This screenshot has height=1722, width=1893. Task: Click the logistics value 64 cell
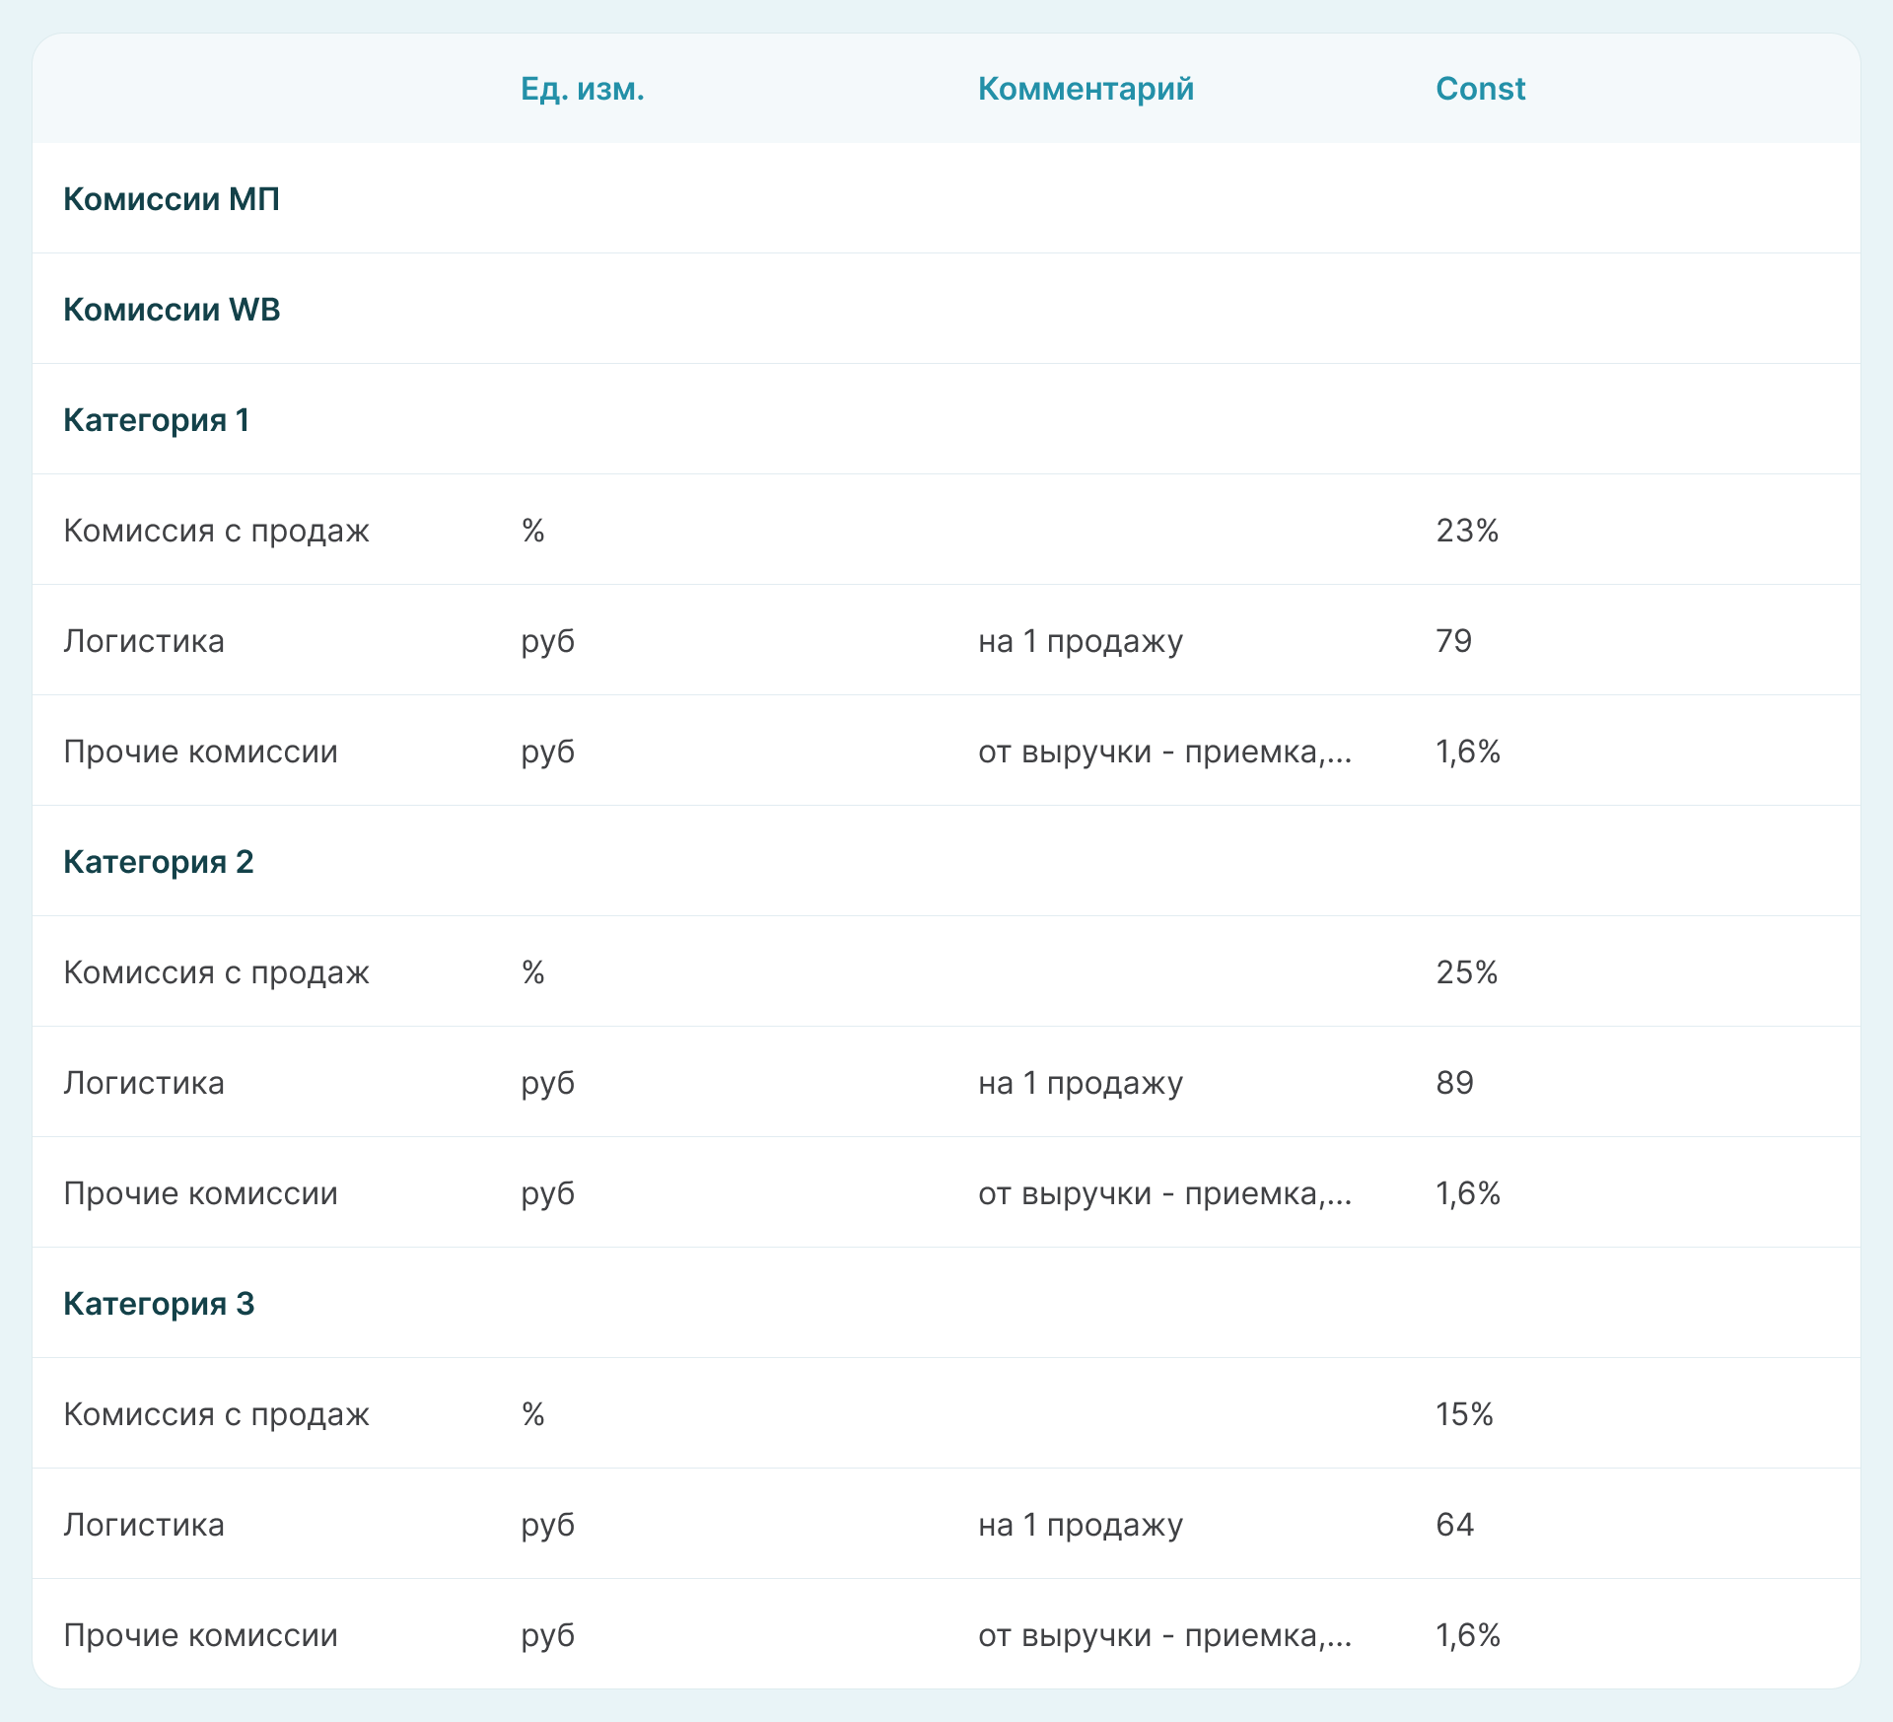click(1454, 1525)
